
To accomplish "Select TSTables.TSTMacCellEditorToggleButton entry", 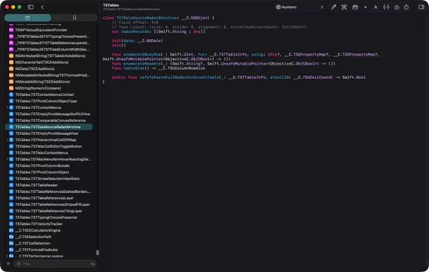I will [x=49, y=146].
